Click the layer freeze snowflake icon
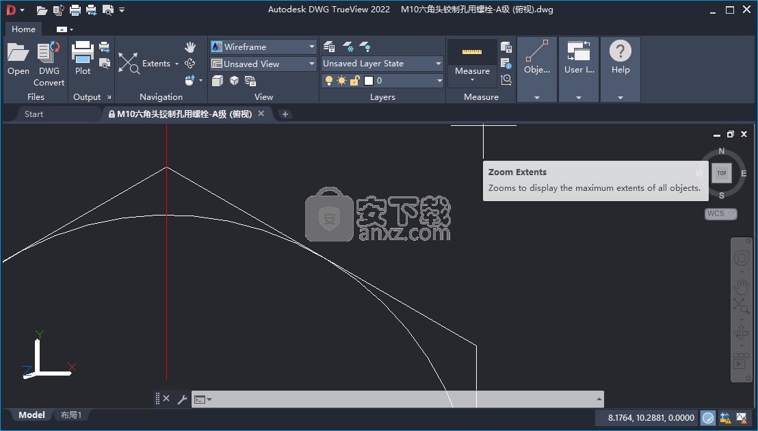The image size is (758, 431). [348, 47]
